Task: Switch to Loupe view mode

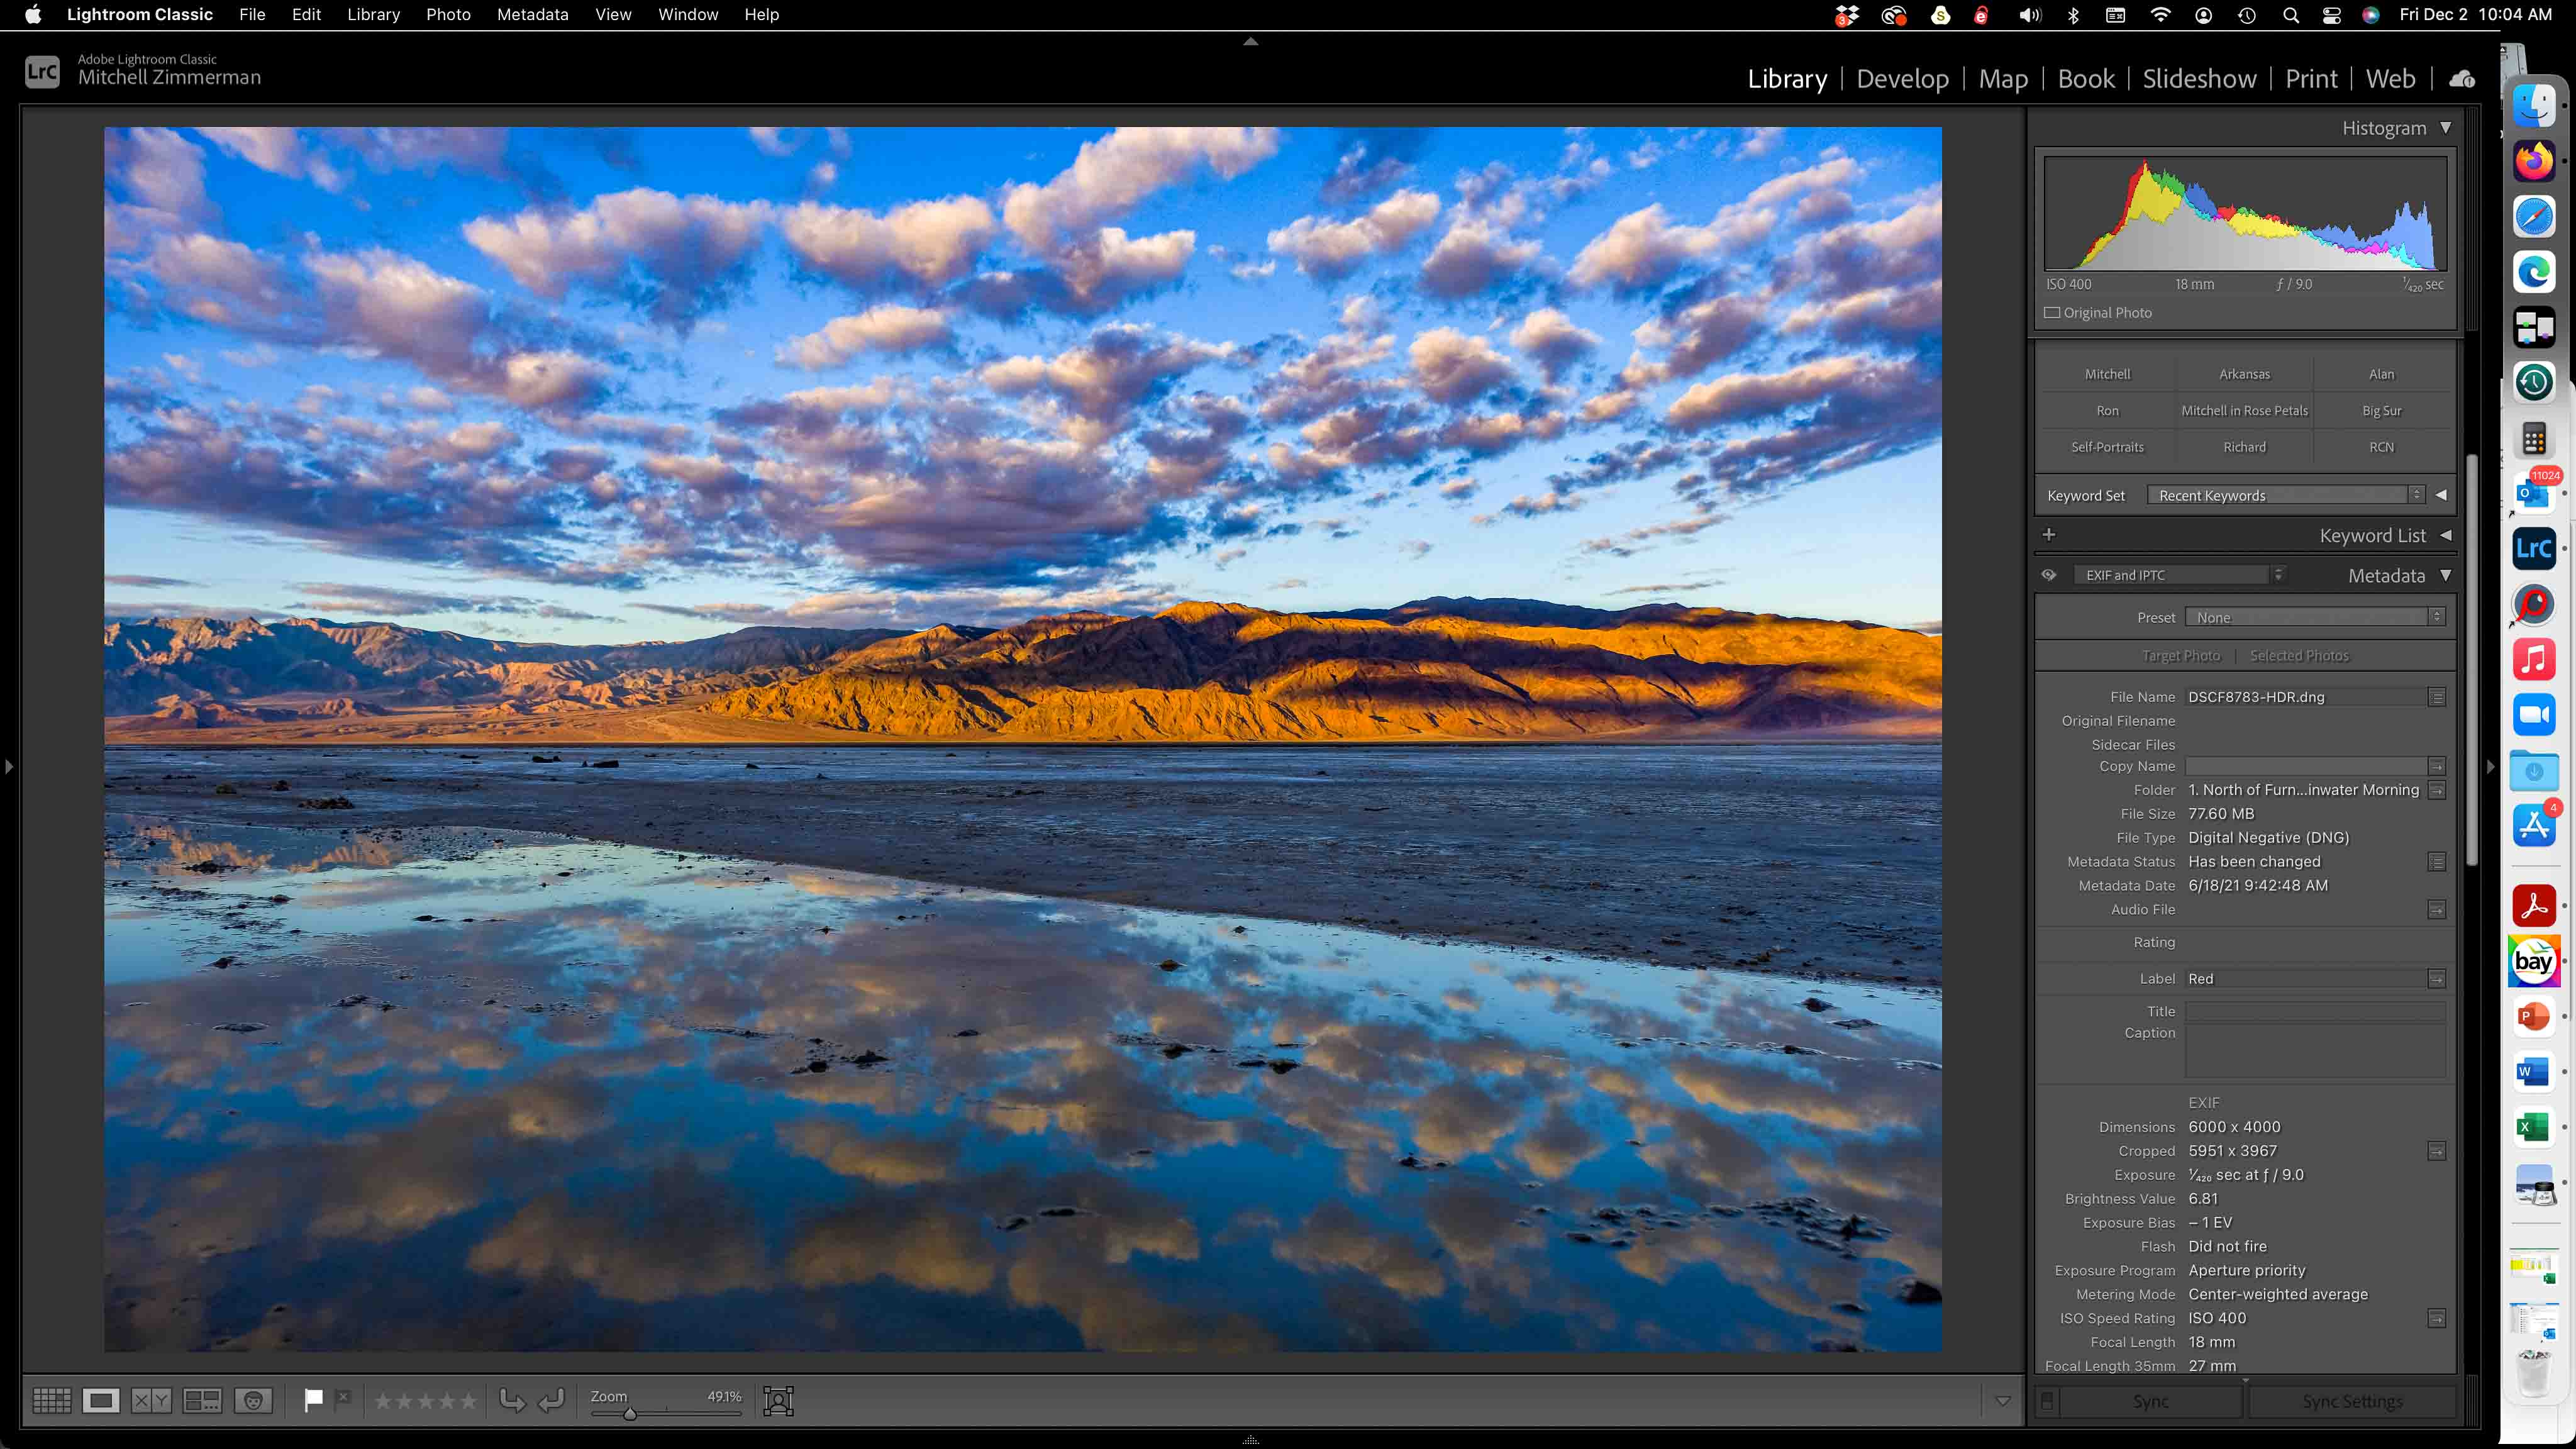Action: coord(101,1400)
